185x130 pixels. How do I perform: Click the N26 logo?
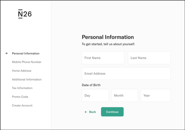[25, 14]
